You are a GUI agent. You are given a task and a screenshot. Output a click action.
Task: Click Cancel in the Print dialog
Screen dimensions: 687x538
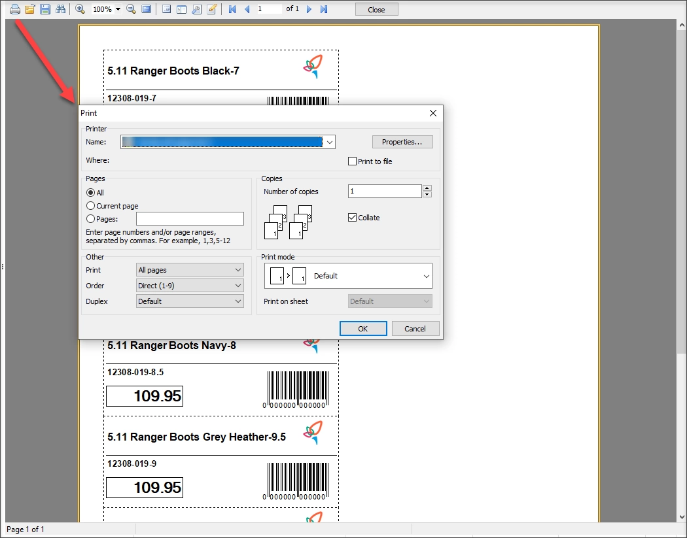[x=415, y=329]
